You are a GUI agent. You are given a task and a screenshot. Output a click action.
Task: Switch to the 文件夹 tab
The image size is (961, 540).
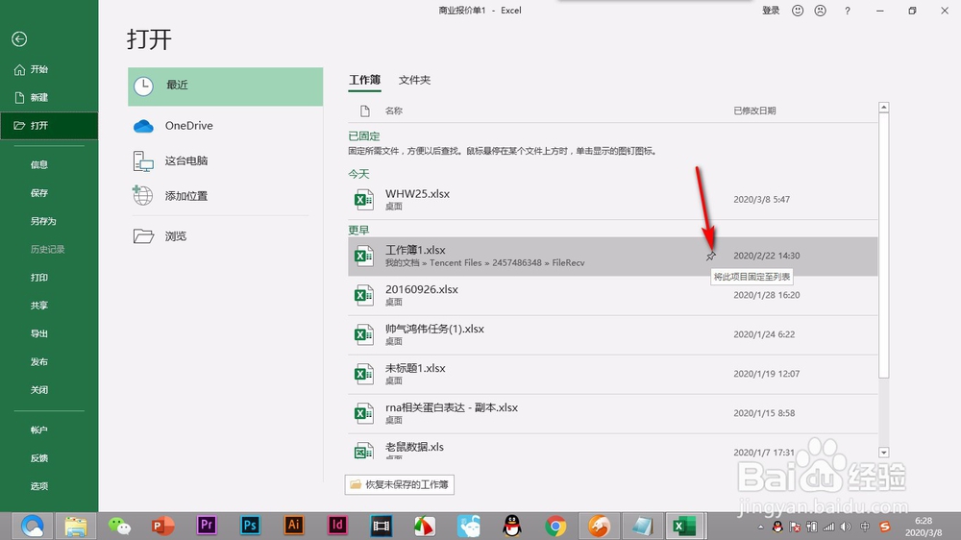click(414, 80)
